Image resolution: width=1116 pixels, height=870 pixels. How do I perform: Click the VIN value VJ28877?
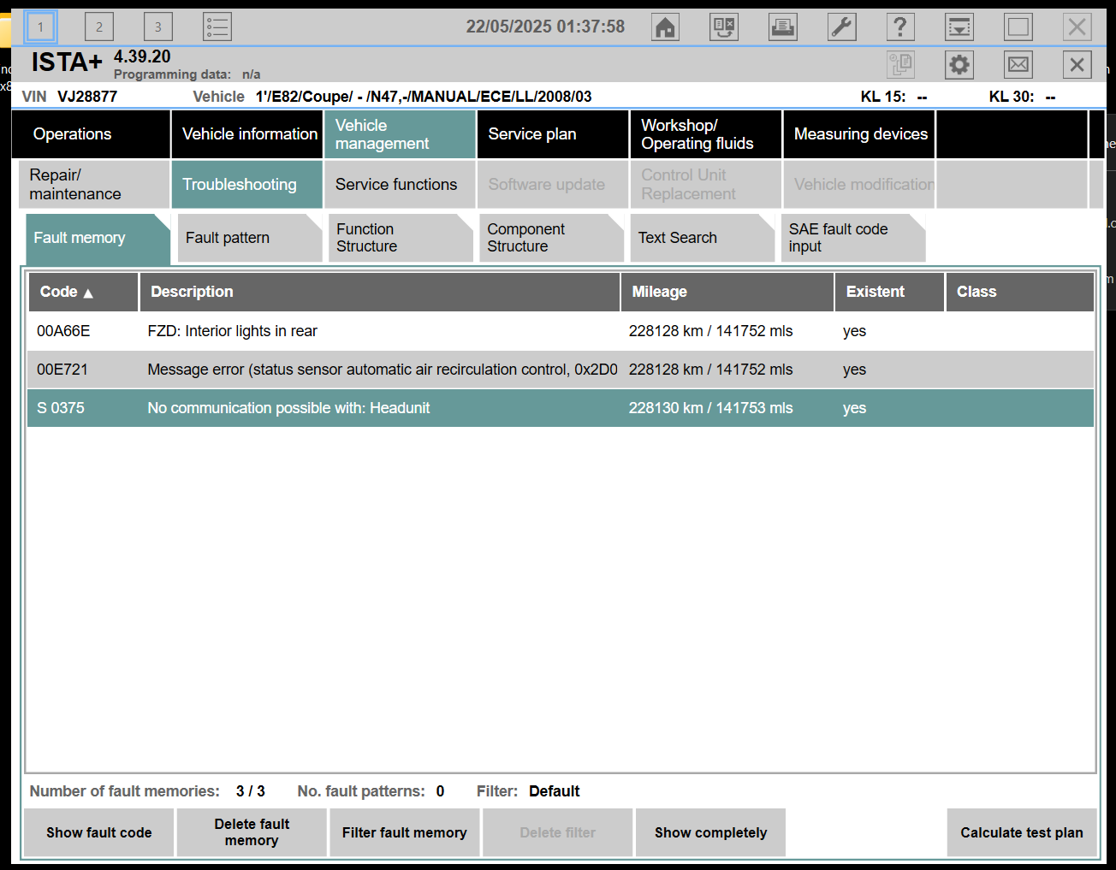point(87,97)
